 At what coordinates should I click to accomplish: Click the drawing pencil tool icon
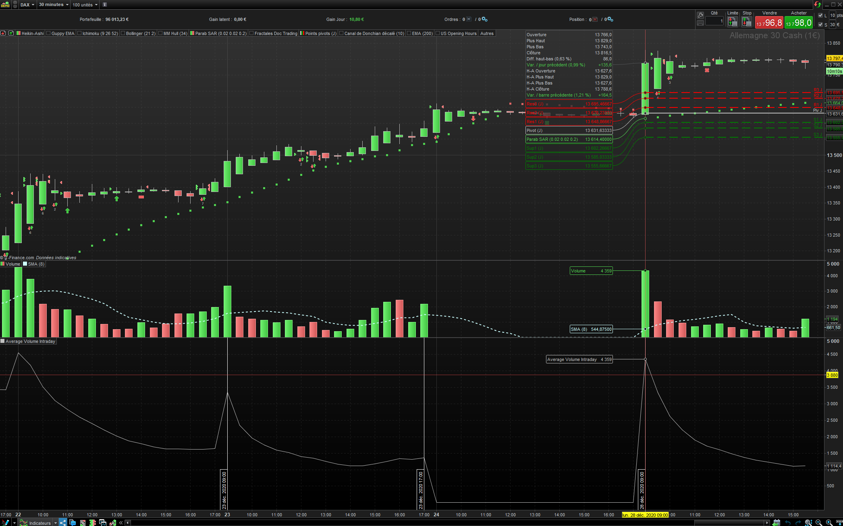point(5,522)
